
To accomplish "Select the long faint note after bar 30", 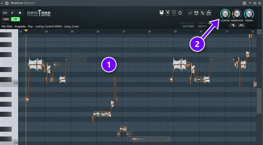I will pyautogui.click(x=222, y=59).
